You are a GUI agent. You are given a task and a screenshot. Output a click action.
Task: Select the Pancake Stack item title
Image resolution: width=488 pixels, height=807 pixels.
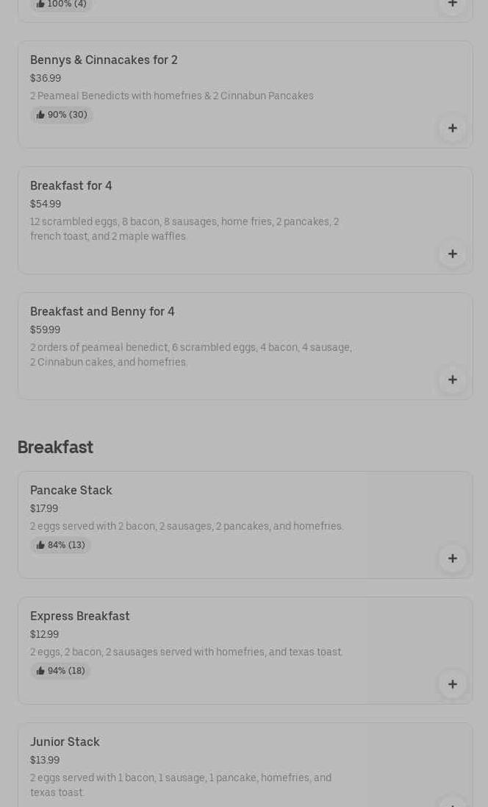[x=71, y=491]
